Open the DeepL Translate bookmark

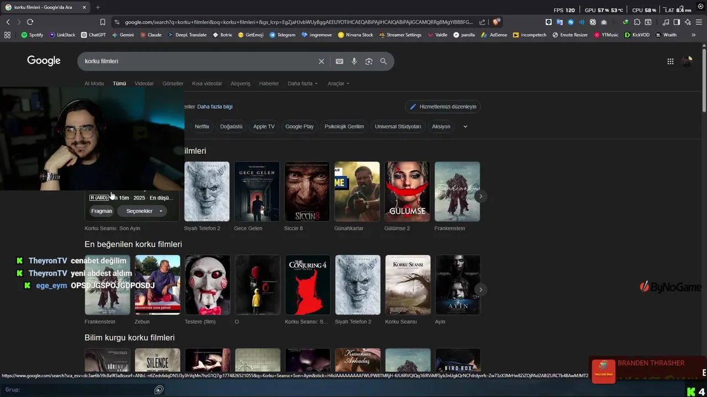pyautogui.click(x=187, y=35)
